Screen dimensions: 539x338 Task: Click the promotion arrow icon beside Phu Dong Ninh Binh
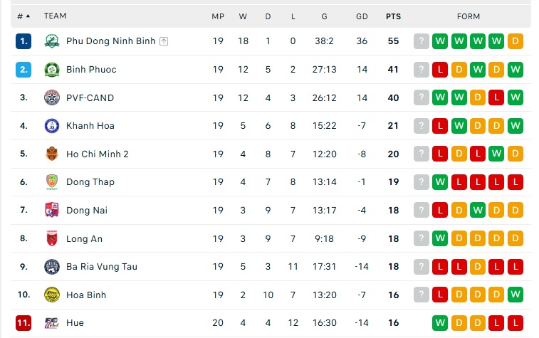pos(164,41)
